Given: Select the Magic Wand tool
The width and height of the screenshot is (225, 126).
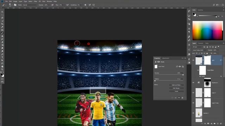Looking at the screenshot, I should coord(2,21).
